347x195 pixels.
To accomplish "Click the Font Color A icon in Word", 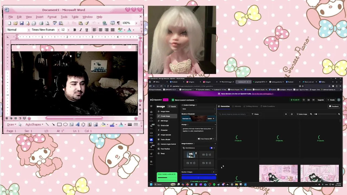I will coord(129,30).
